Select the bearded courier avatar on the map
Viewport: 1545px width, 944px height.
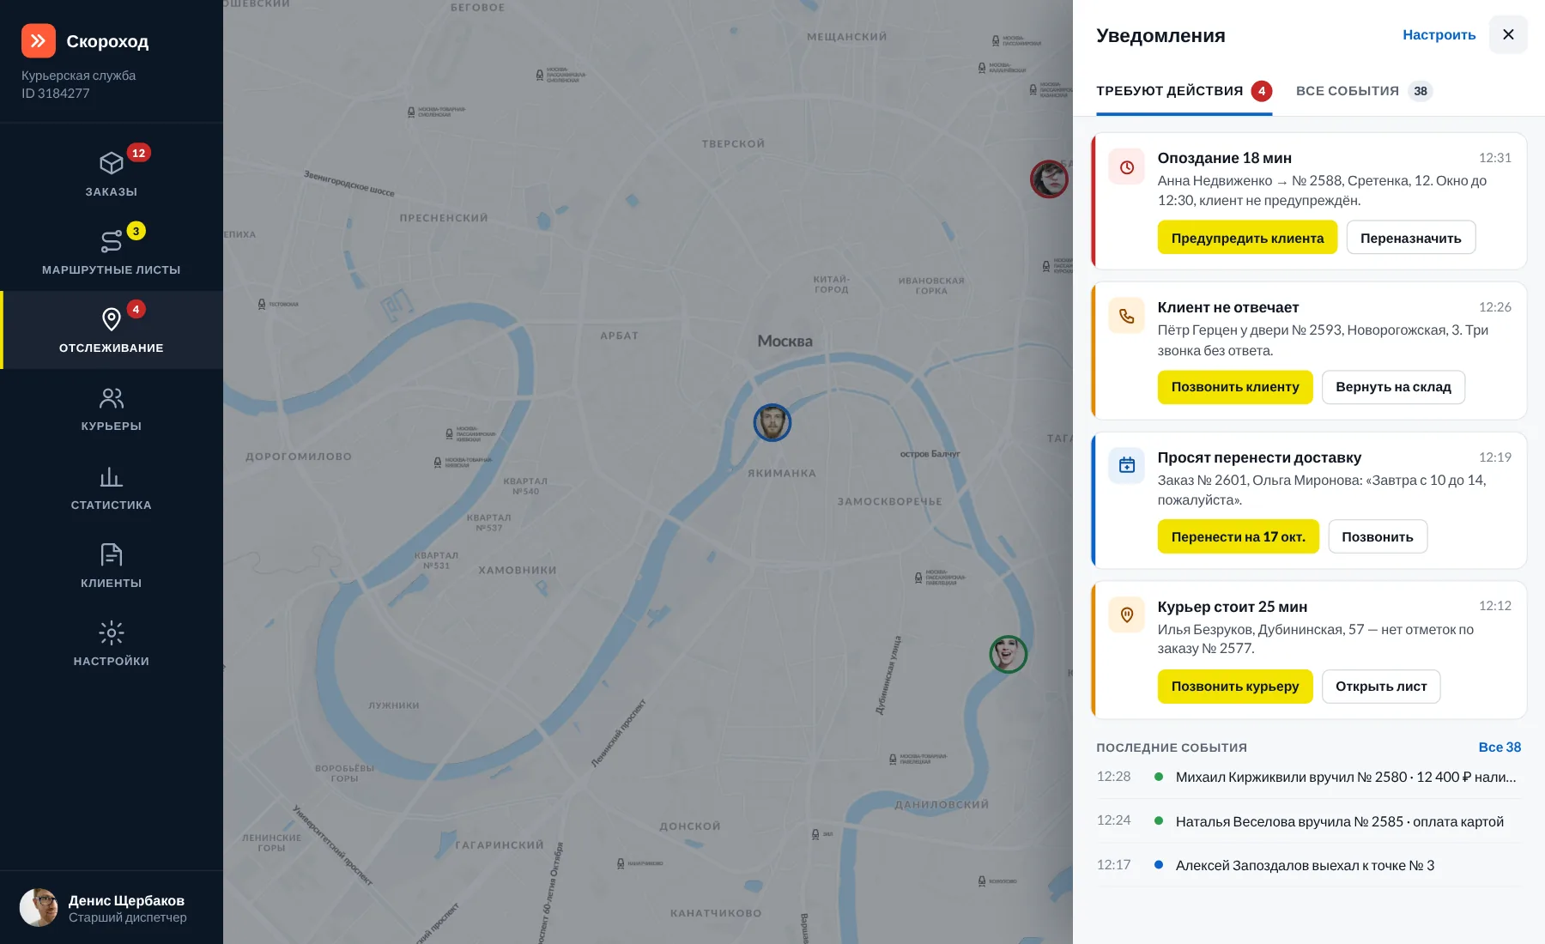(772, 423)
